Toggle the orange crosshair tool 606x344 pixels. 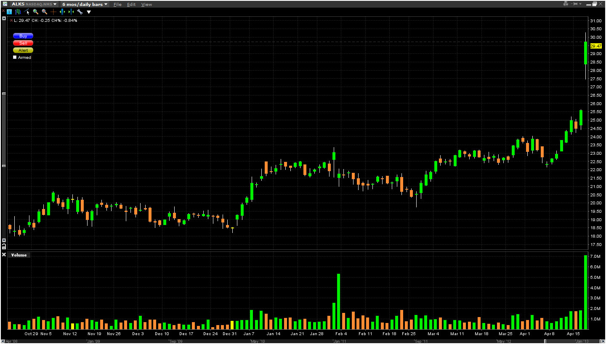53,12
